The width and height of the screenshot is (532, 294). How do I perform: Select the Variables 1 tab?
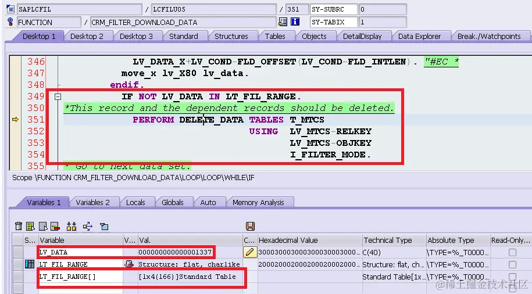tap(44, 202)
